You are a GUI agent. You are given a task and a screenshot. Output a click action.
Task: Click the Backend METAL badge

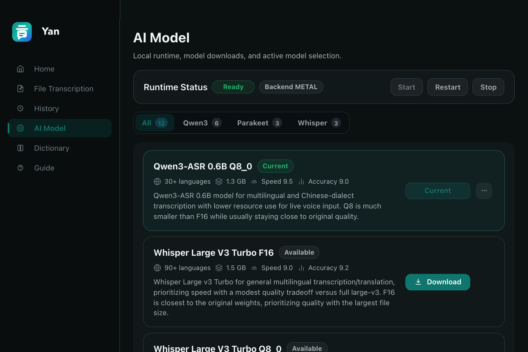click(x=291, y=87)
